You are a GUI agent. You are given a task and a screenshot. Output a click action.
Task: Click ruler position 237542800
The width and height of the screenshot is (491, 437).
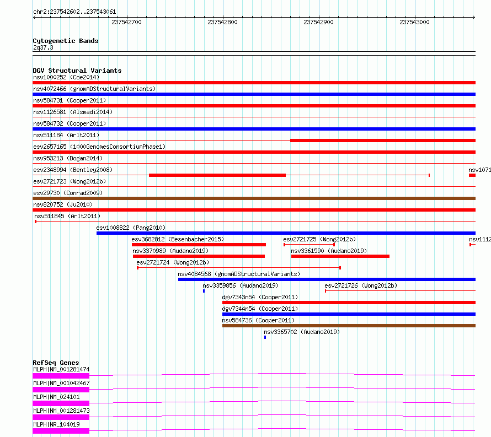[222, 22]
